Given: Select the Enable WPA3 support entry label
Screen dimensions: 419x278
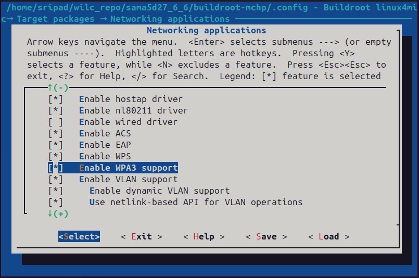Looking at the screenshot, I should (x=128, y=168).
